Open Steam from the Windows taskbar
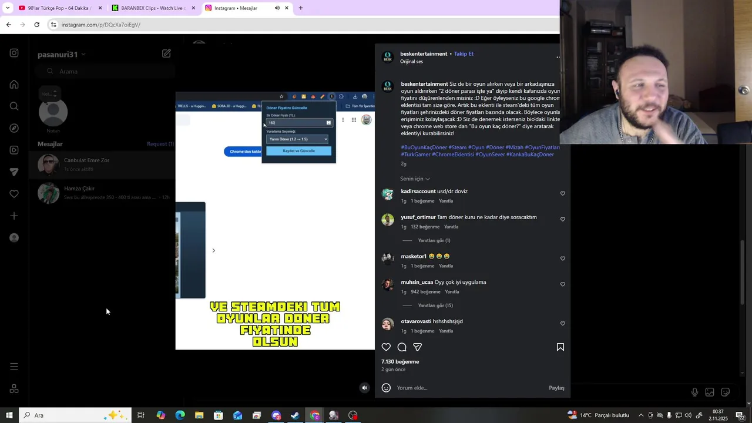The height and width of the screenshot is (423, 752). 295,415
